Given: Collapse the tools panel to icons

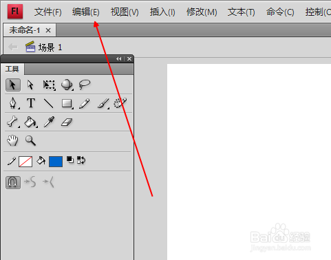Looking at the screenshot, I should [x=118, y=59].
